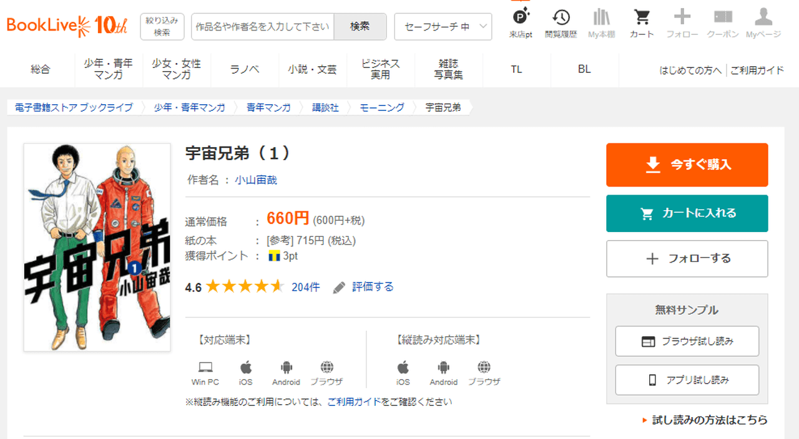This screenshot has height=439, width=799.
Task: Click author link 小山宙哉
Action: [x=256, y=180]
